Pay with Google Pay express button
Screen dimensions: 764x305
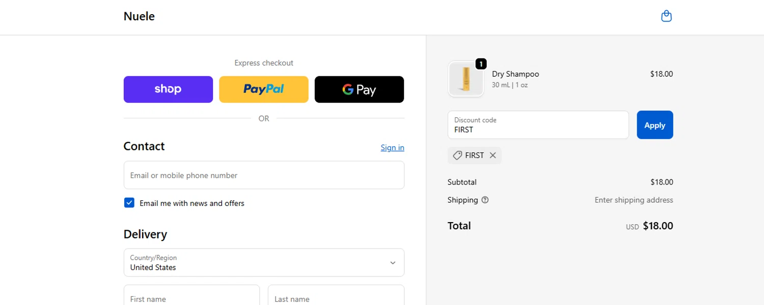point(359,89)
